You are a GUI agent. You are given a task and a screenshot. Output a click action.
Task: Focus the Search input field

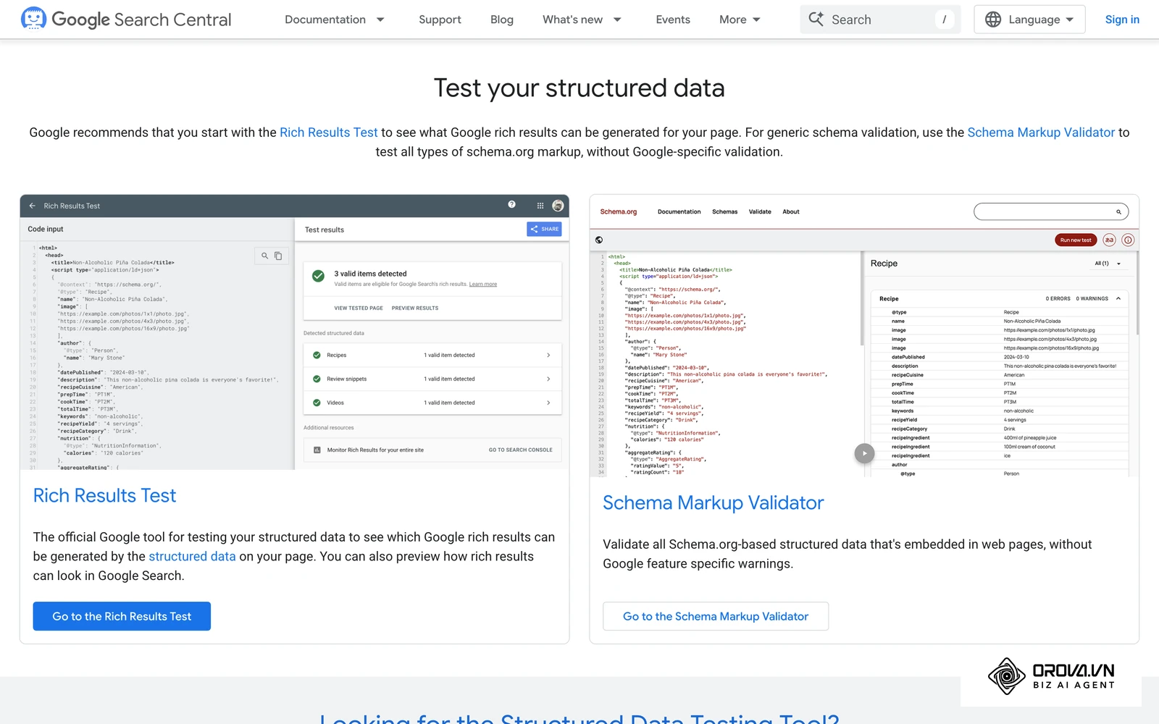click(880, 20)
